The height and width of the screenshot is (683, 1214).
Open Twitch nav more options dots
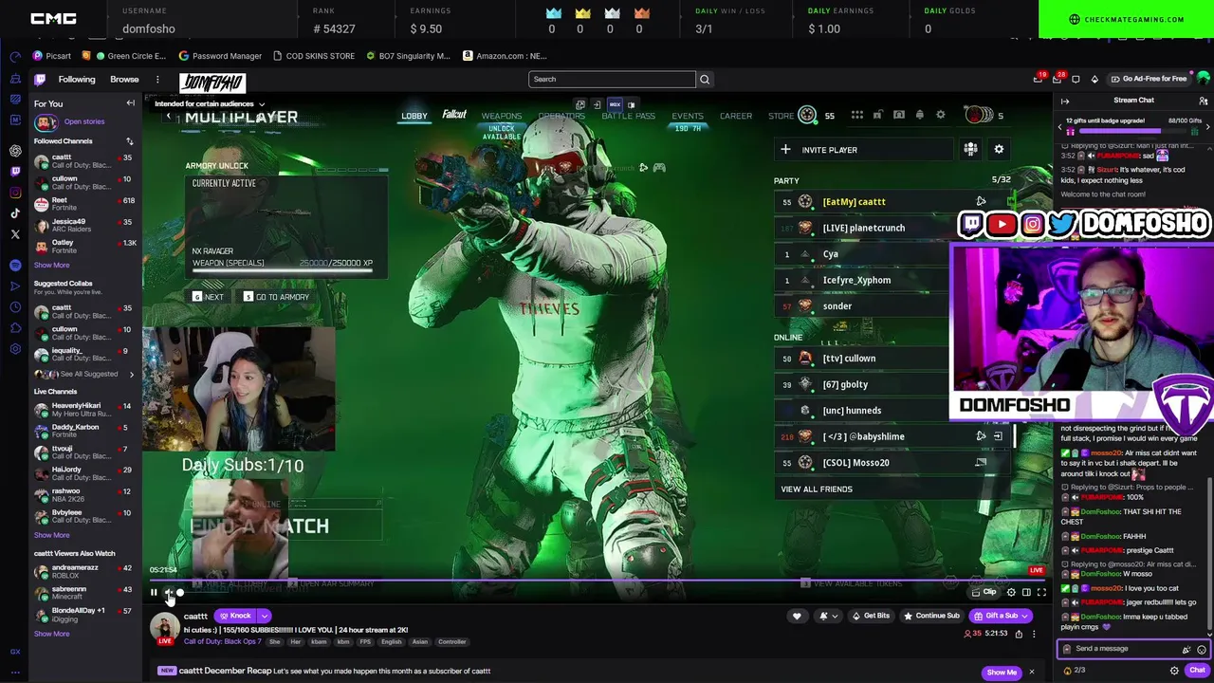[157, 80]
